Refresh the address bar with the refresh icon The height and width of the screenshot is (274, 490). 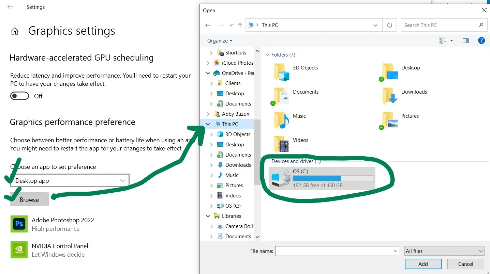[389, 25]
